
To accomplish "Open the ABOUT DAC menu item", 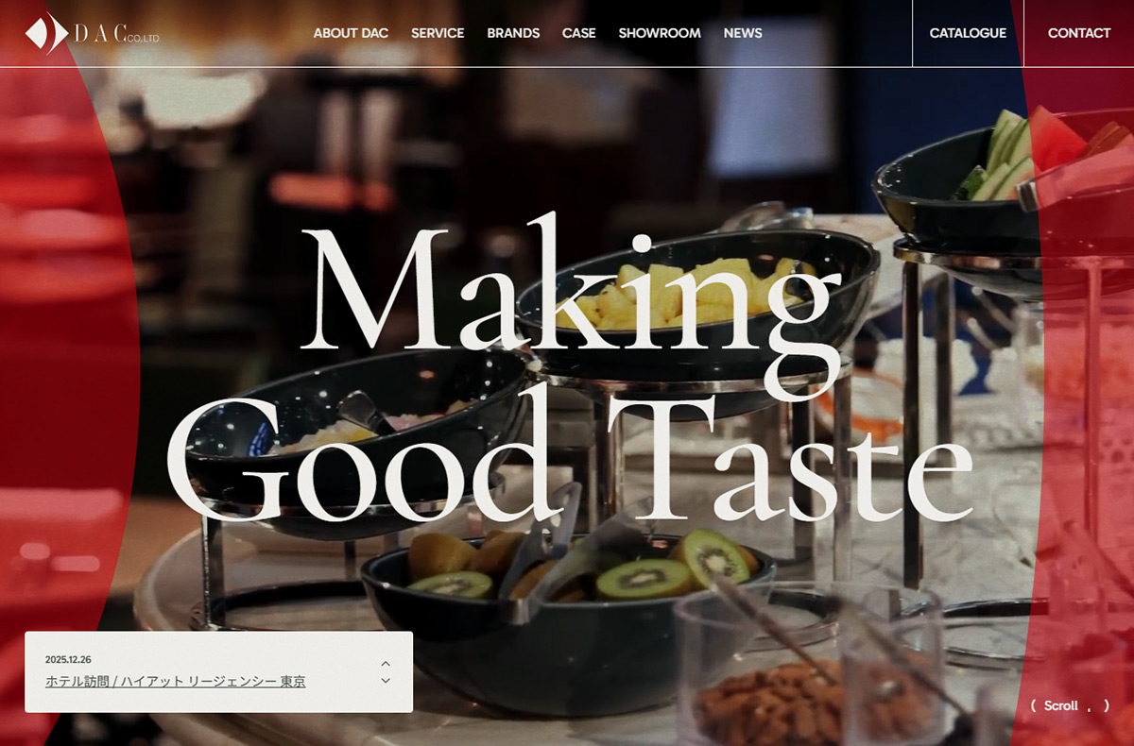I will coord(351,33).
